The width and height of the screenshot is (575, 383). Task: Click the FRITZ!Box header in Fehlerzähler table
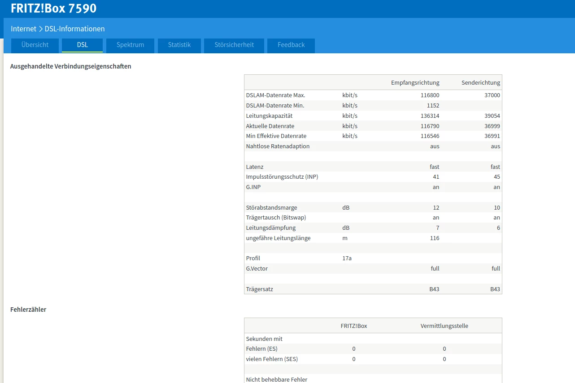click(353, 326)
